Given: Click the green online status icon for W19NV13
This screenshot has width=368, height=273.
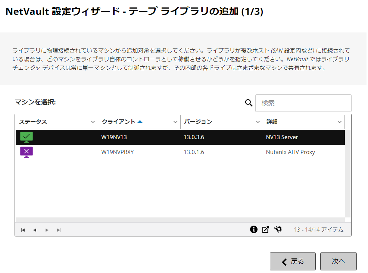Looking at the screenshot, I should click(26, 137).
